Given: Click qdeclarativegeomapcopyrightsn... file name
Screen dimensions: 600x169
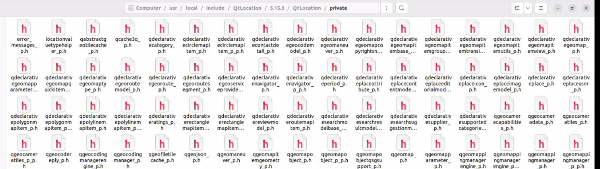Looking at the screenshot, I should pos(369,45).
